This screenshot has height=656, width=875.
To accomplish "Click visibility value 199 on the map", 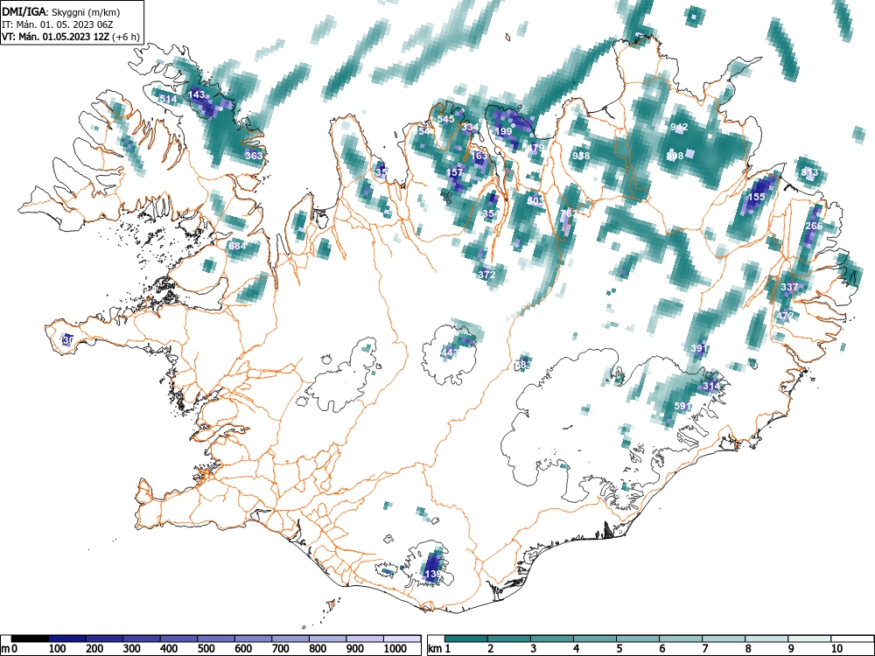I will (x=503, y=132).
